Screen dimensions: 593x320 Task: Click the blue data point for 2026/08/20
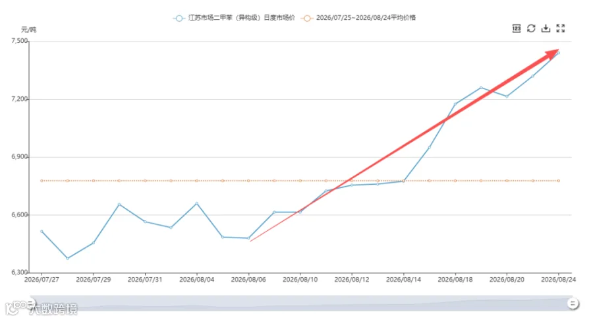507,96
